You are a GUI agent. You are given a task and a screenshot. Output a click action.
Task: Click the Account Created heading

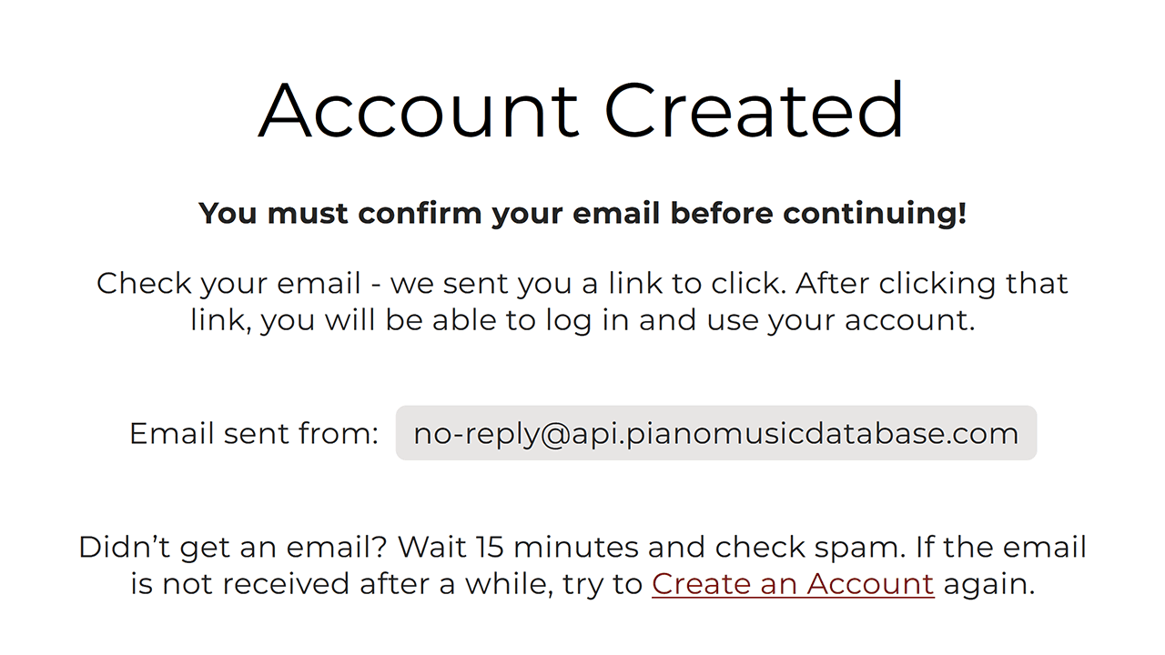point(582,109)
